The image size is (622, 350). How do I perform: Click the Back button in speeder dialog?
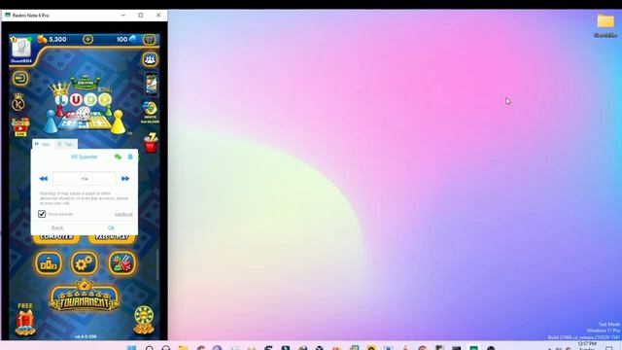(57, 227)
